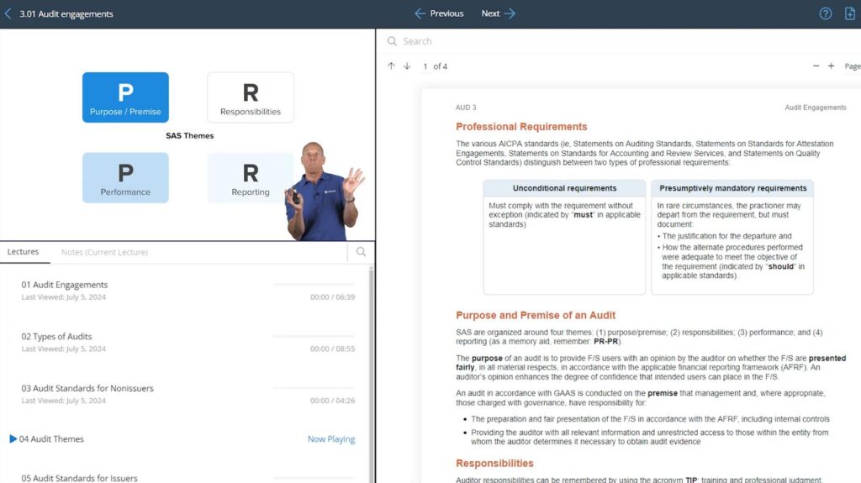Click progress bar of 03 Audit Standards for Nonissuers
Image resolution: width=861 pixels, height=483 pixels.
tap(314, 387)
